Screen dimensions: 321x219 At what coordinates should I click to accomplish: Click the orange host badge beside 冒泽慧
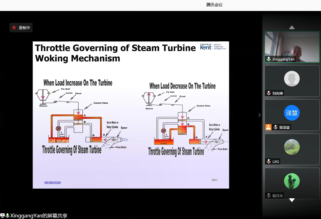click(268, 127)
